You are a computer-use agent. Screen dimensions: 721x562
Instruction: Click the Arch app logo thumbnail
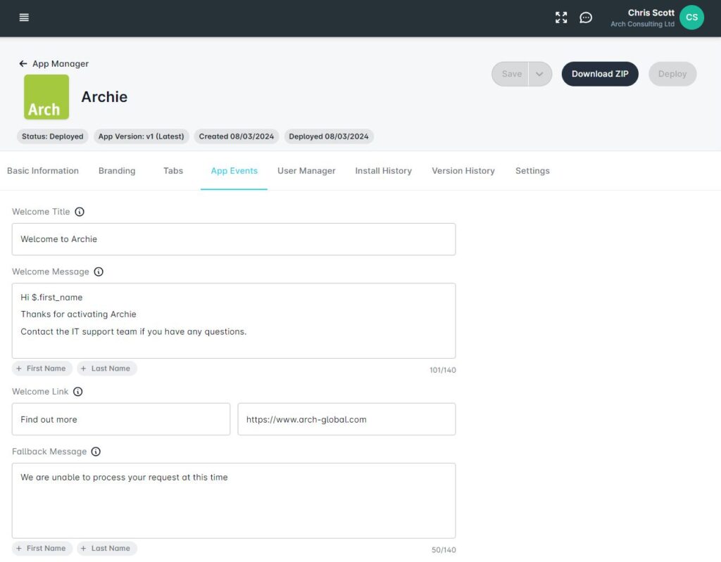click(x=46, y=97)
